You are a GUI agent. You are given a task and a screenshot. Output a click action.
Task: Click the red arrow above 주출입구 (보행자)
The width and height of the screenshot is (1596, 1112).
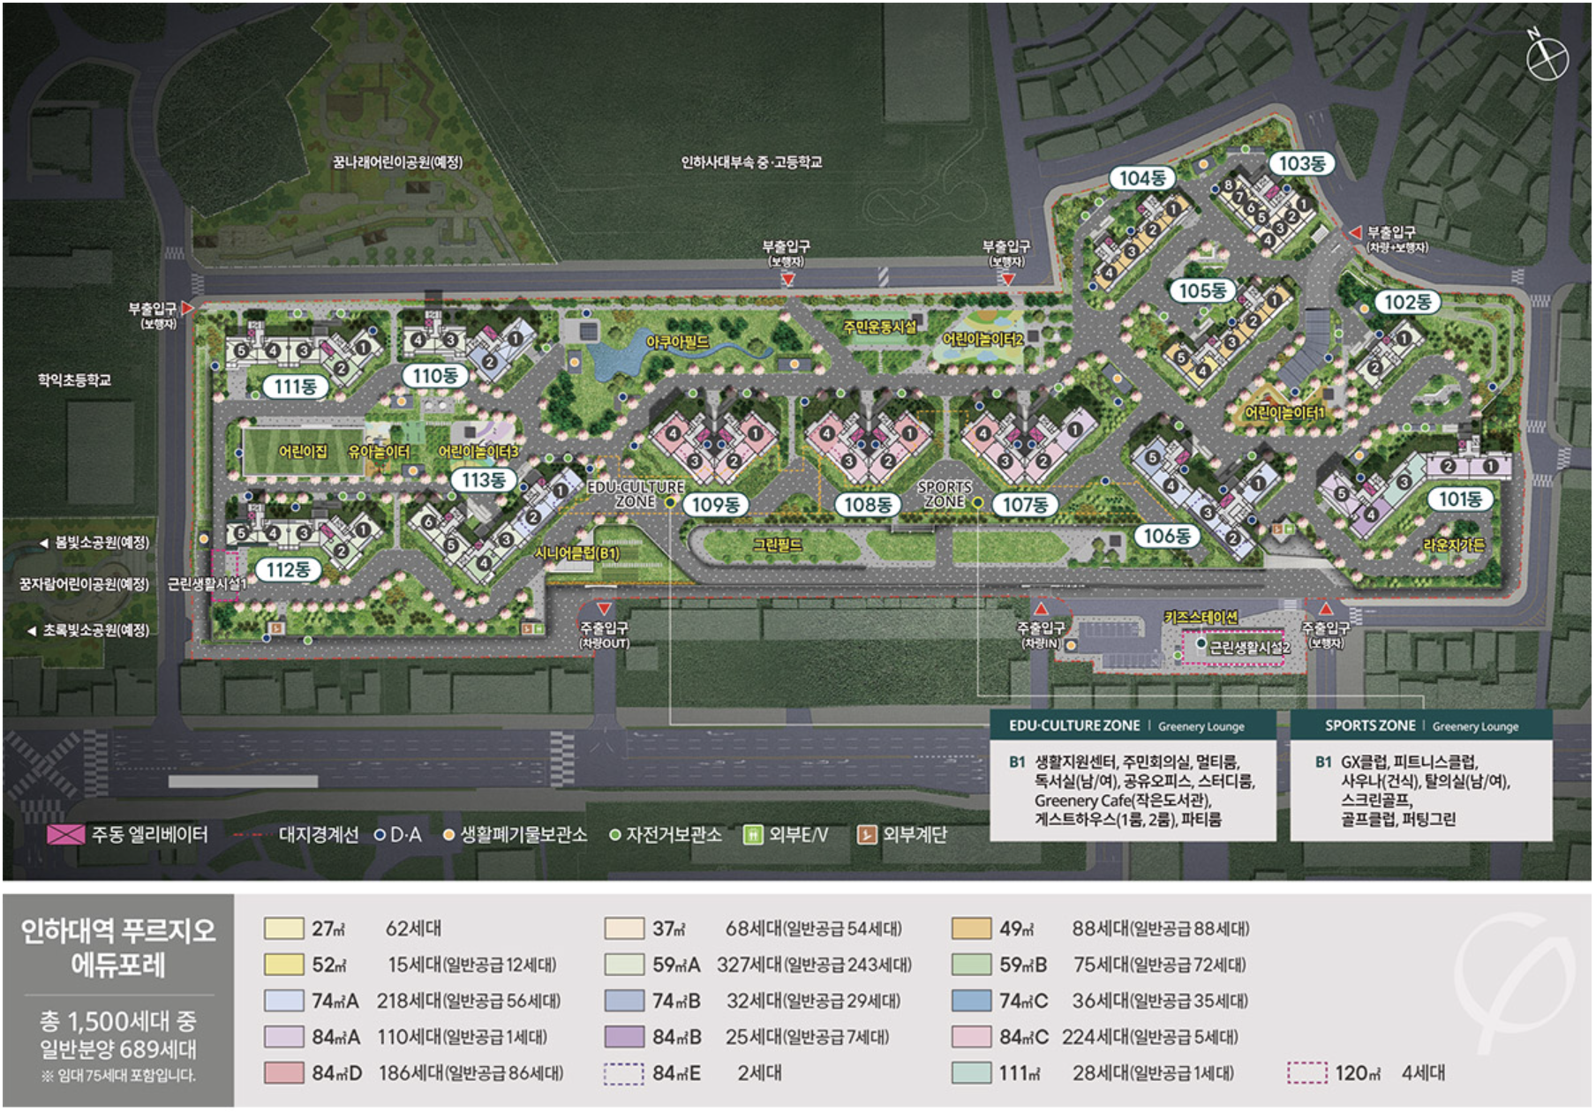click(1325, 609)
